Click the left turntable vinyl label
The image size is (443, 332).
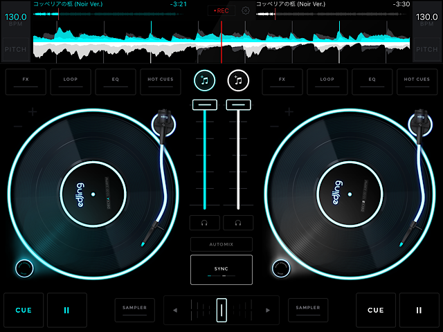93,194
